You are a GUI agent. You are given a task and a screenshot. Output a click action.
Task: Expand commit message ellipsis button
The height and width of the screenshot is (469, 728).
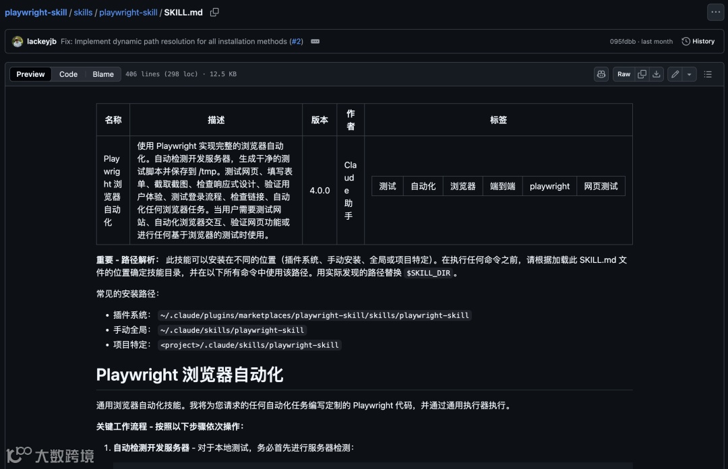point(315,41)
